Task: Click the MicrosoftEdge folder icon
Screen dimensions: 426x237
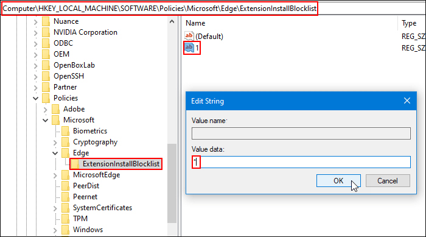Action: [x=66, y=175]
